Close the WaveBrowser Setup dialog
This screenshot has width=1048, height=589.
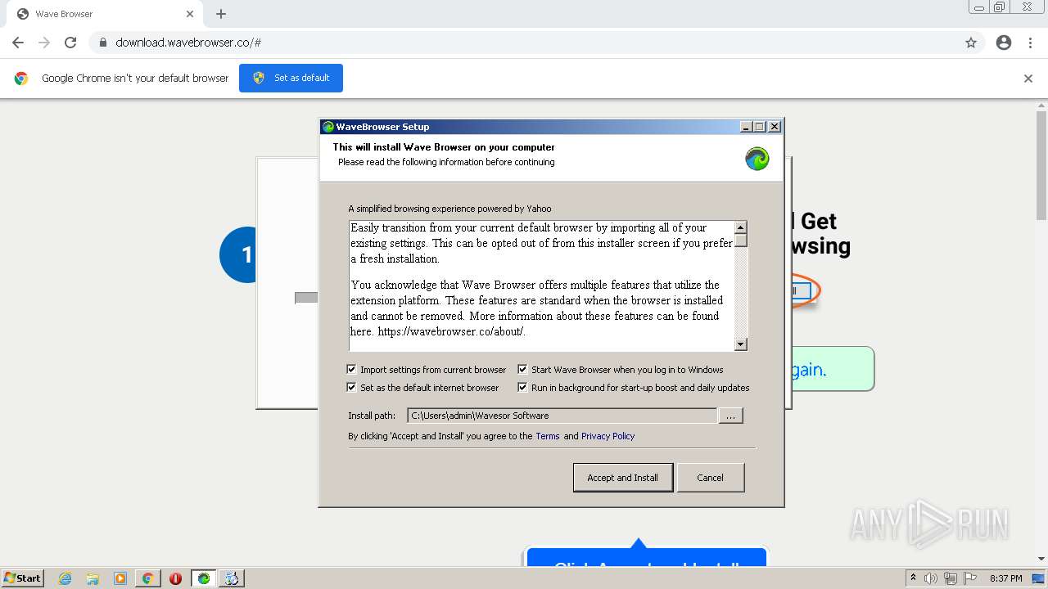pos(775,127)
